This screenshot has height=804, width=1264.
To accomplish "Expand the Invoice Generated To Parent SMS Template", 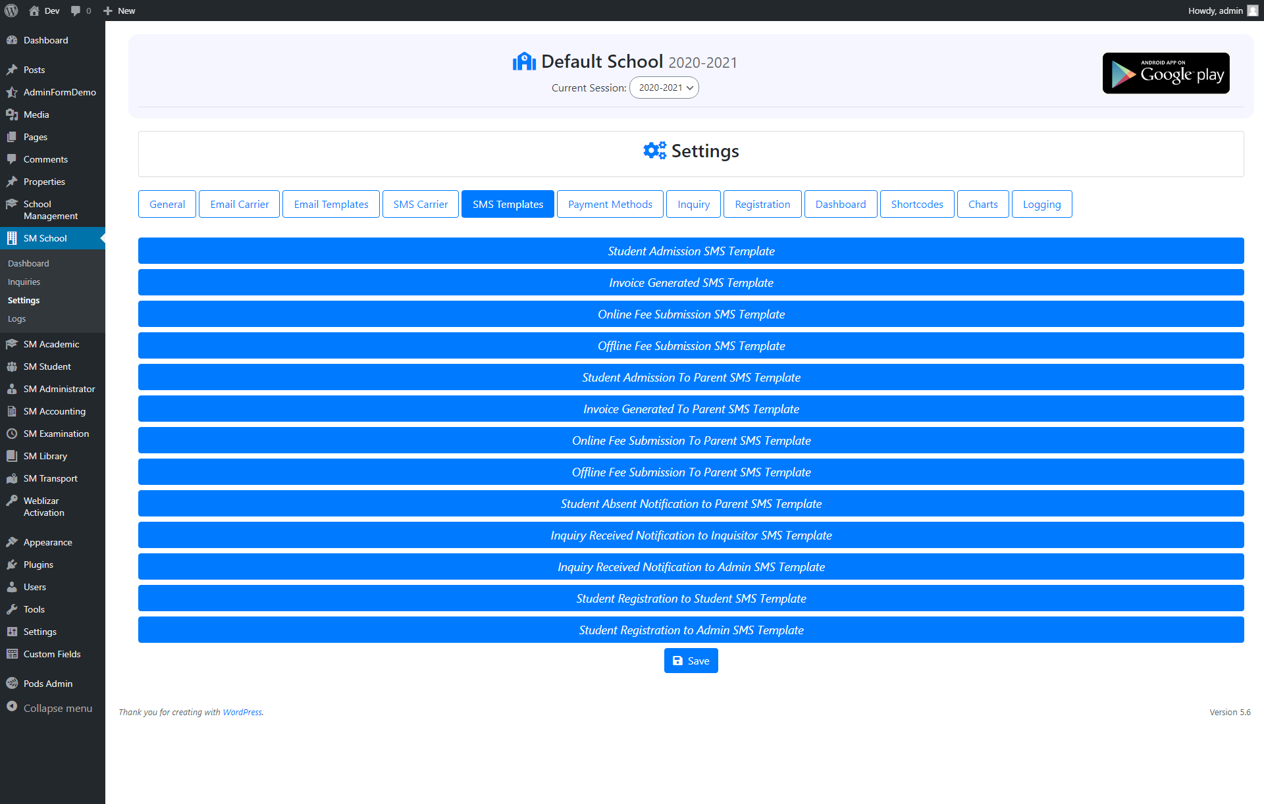I will coord(691,409).
